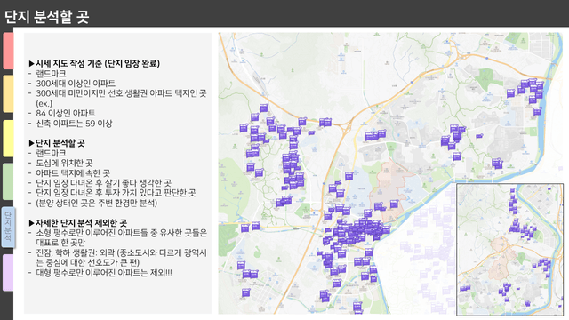Click the slide title 단지 분석할 곳

click(x=46, y=17)
